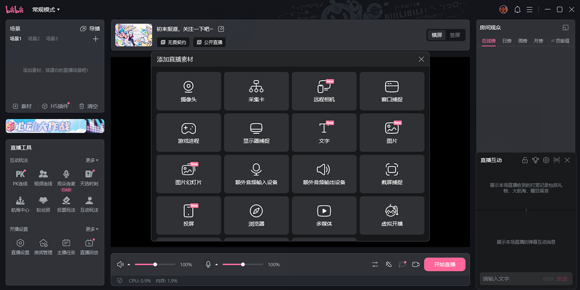Click the 开始直播 start button
The height and width of the screenshot is (290, 580).
[445, 264]
